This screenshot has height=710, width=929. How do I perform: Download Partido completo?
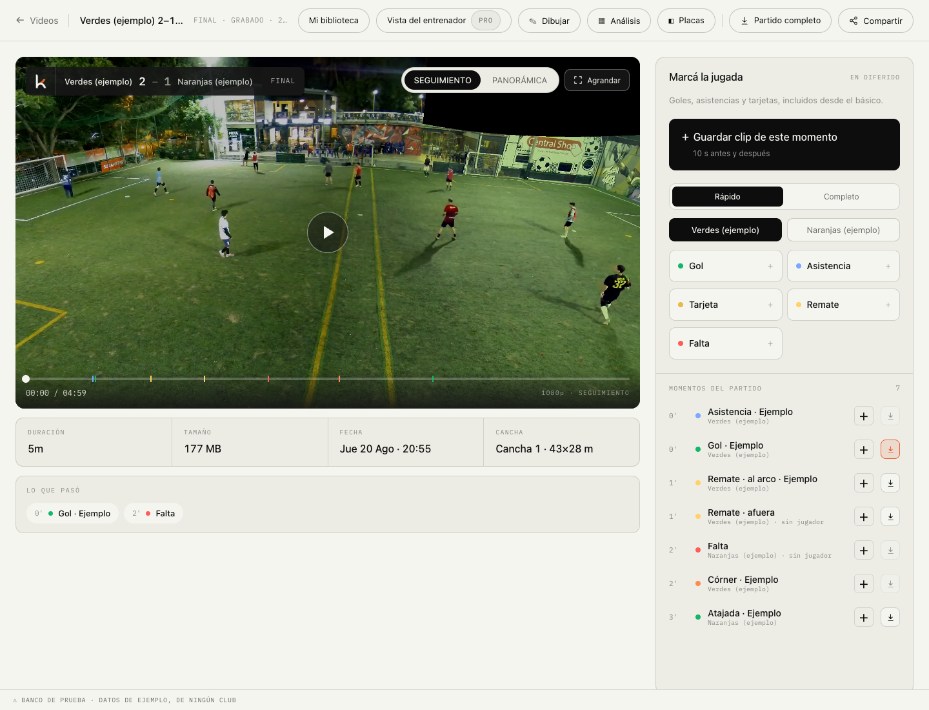(x=780, y=21)
